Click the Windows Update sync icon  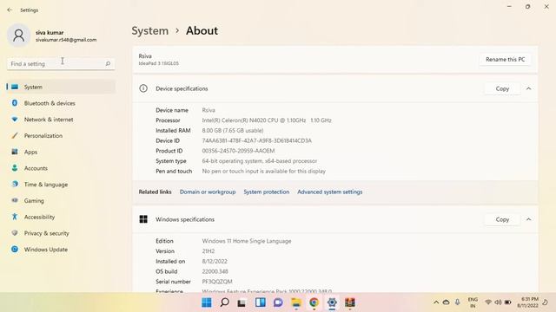15,249
